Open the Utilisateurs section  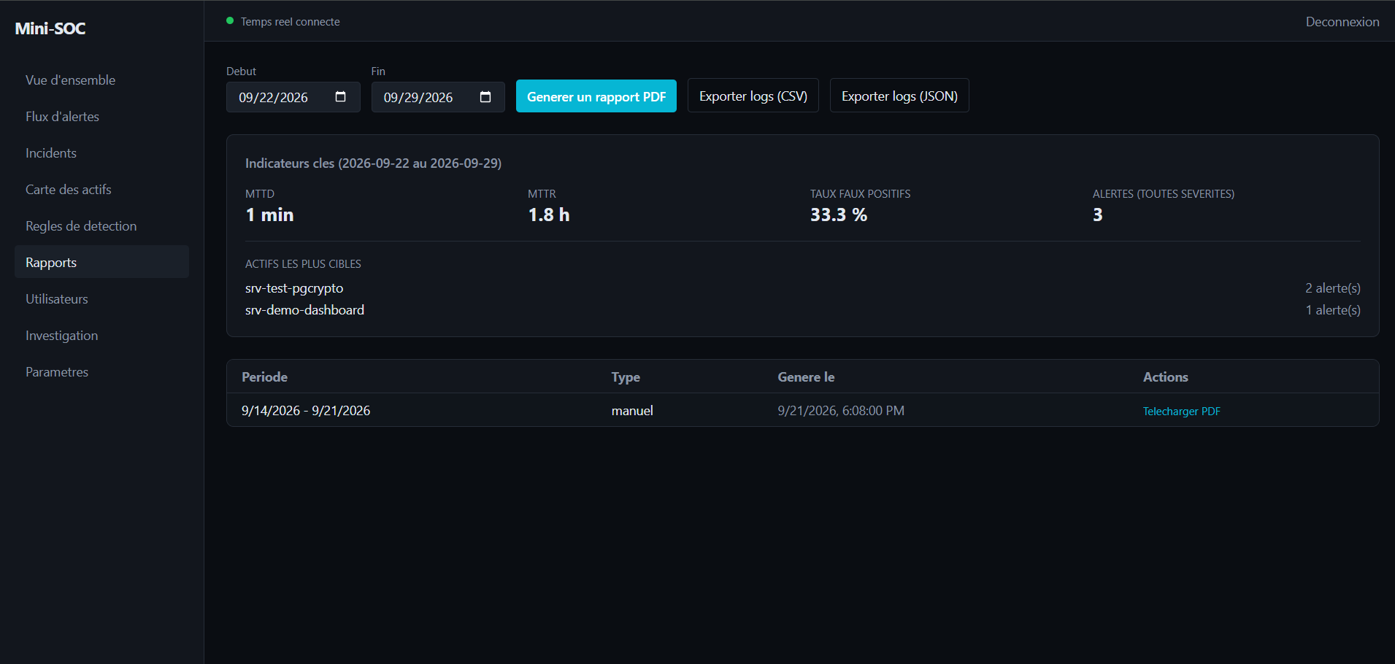[x=101, y=299]
